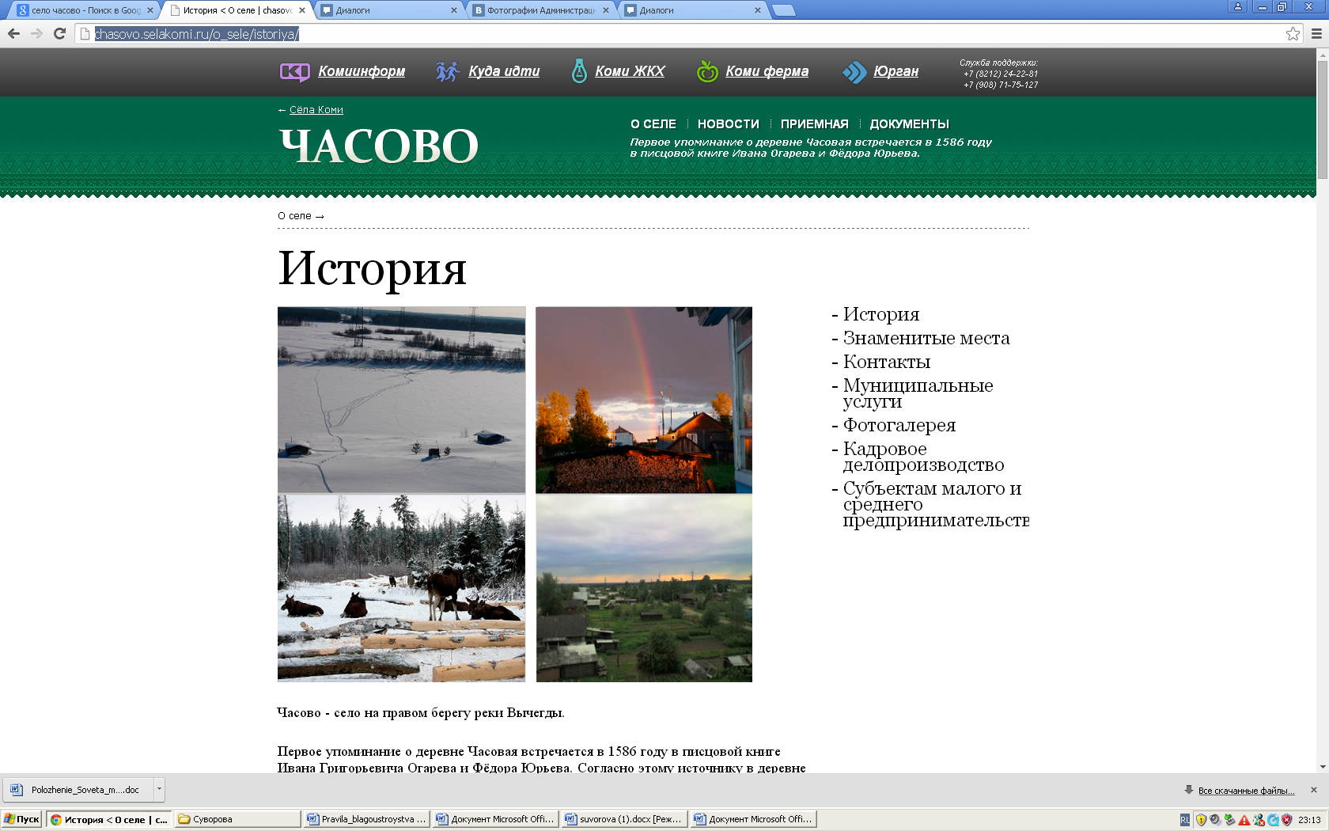Open the Chrome main menu button

(x=1316, y=33)
